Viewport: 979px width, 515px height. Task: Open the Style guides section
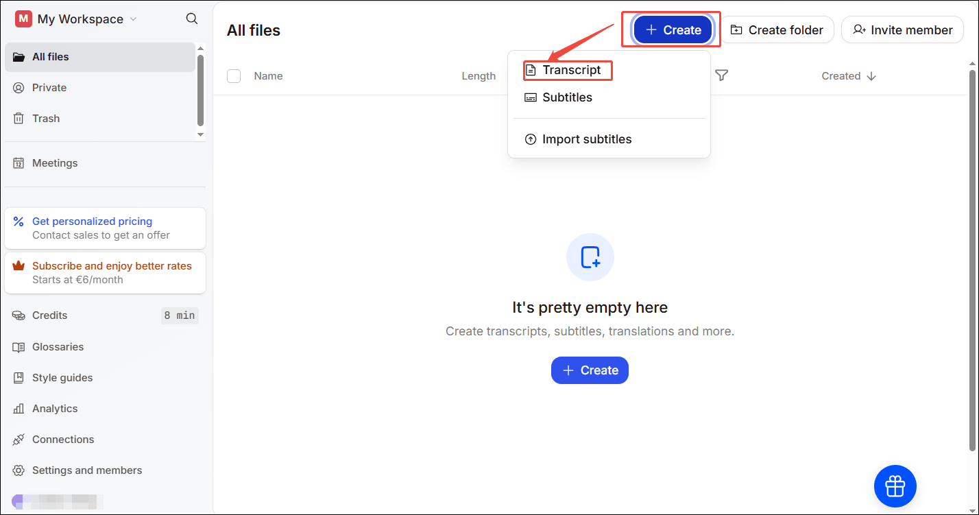point(62,377)
